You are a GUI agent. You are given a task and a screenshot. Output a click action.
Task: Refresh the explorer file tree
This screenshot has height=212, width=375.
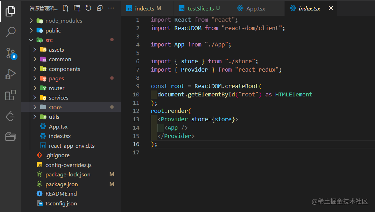pyautogui.click(x=88, y=8)
